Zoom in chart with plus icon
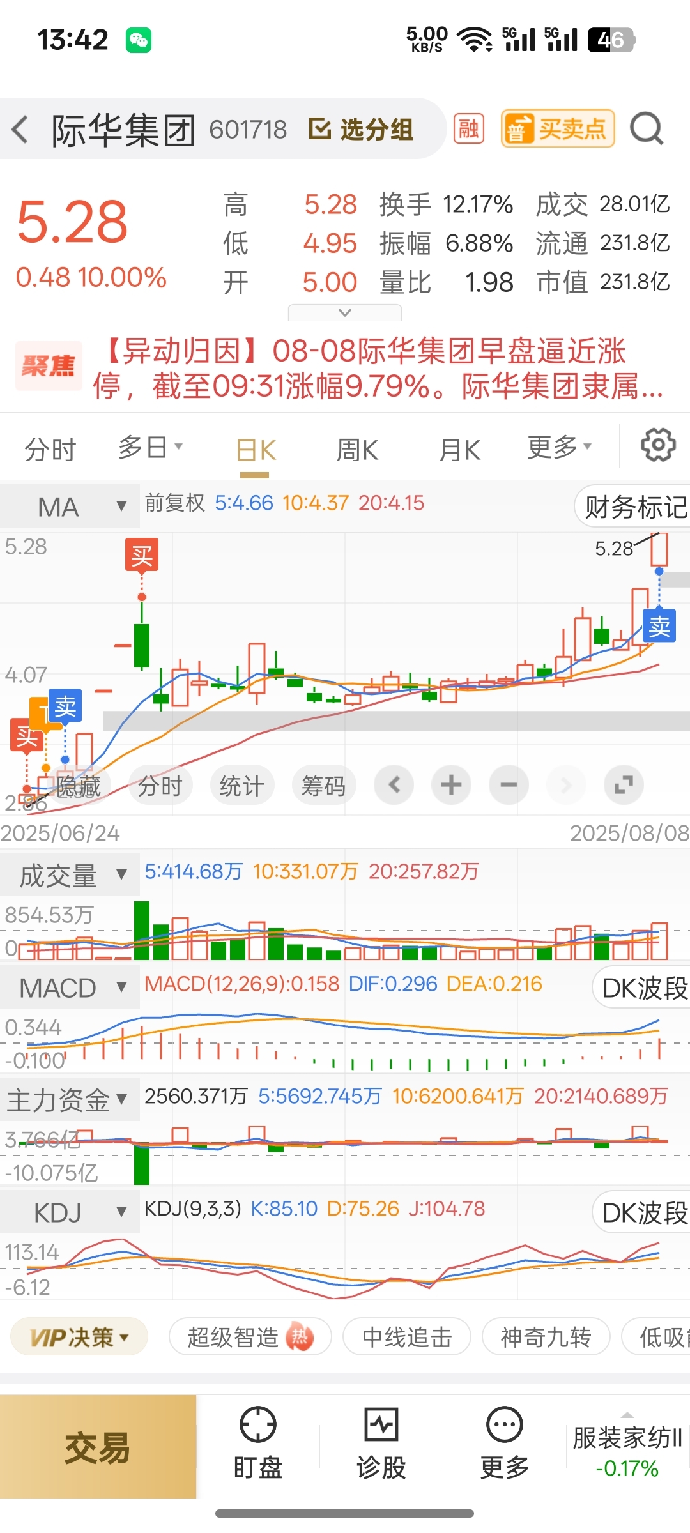 click(451, 784)
